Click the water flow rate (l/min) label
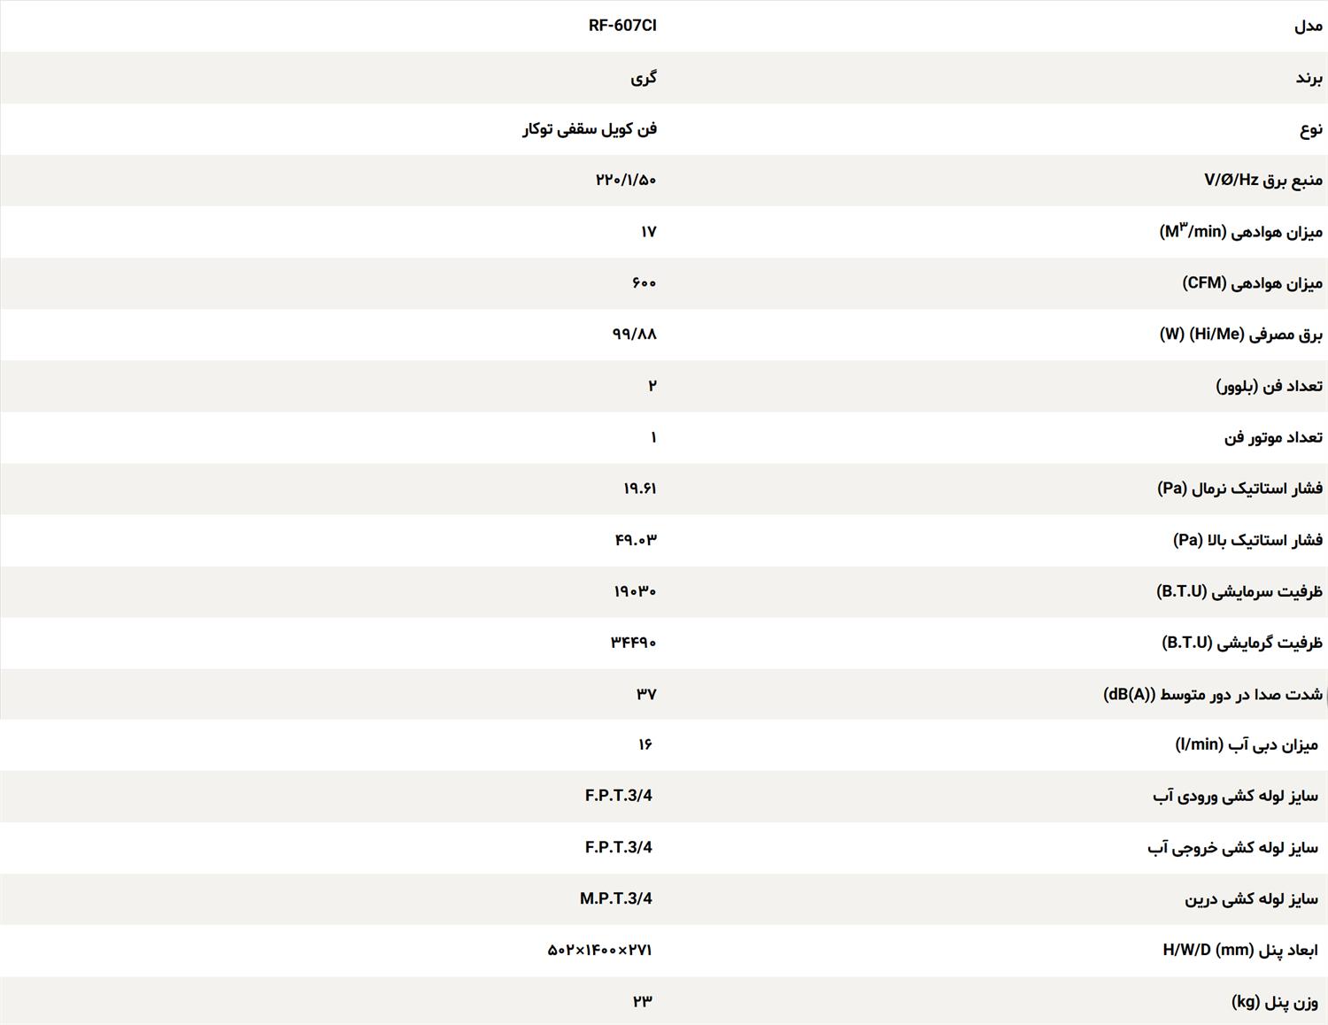Viewport: 1328px width, 1025px height. pos(1247,745)
